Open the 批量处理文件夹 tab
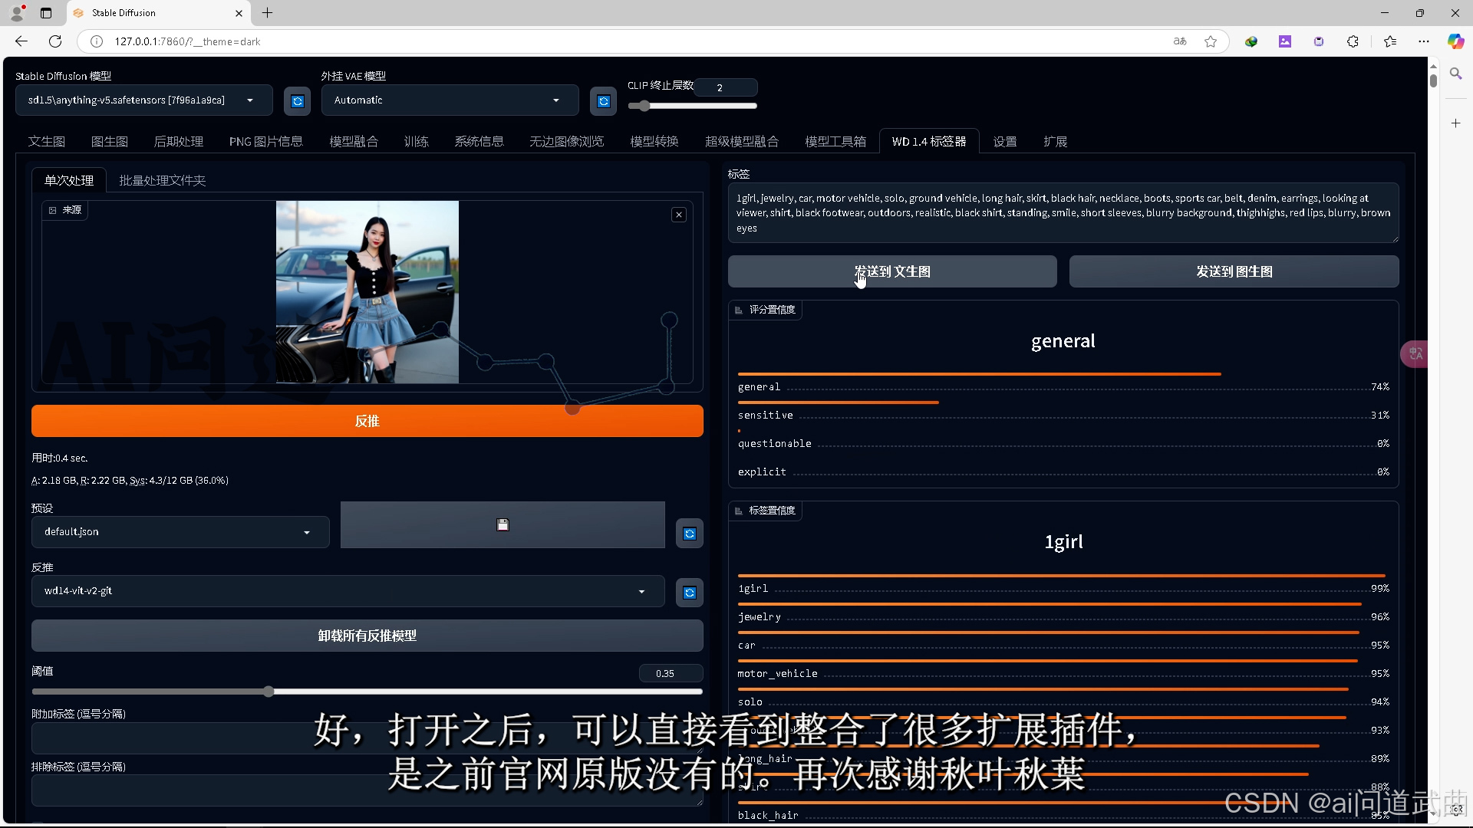This screenshot has width=1473, height=828. [162, 180]
